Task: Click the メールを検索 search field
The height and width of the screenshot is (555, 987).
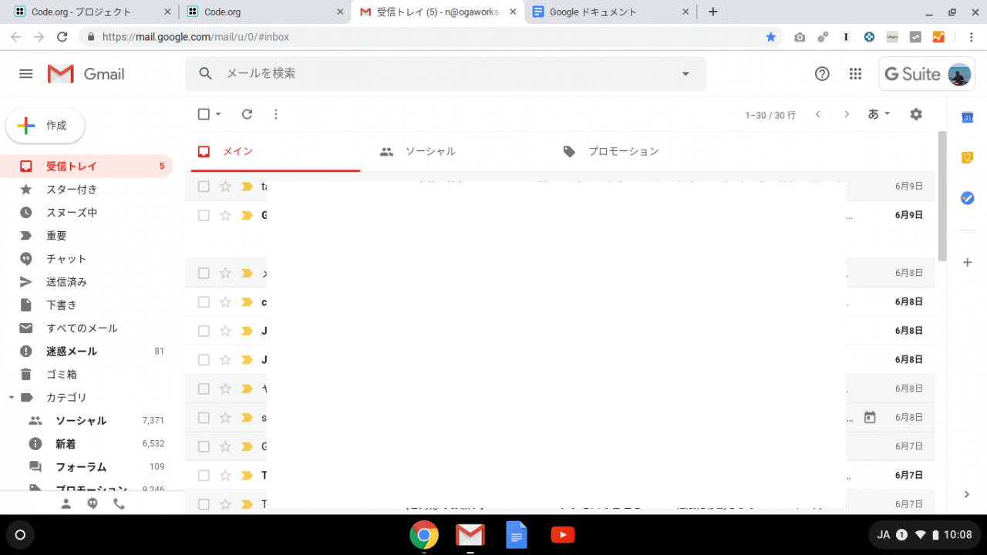Action: click(x=446, y=73)
